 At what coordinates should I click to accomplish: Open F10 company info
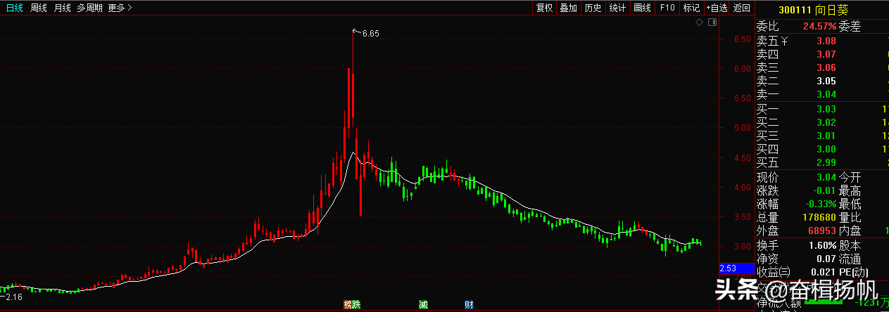[667, 8]
